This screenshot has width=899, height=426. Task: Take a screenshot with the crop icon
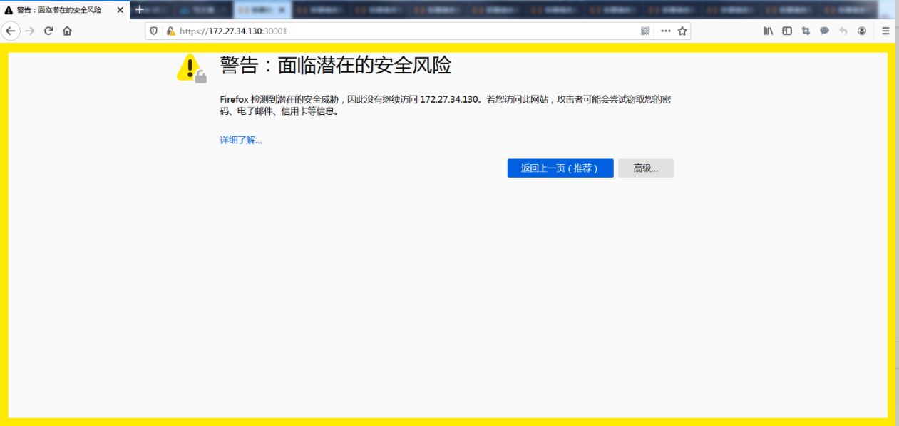806,31
